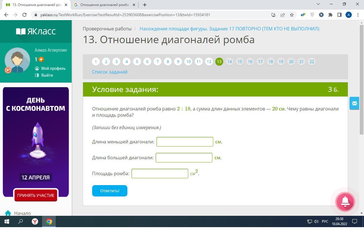Open the cursor arrow extension icon
Image resolution: width=364 pixels, height=249 pixels.
[x=321, y=15]
